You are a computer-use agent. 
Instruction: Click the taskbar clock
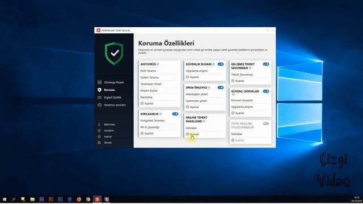tap(357, 199)
